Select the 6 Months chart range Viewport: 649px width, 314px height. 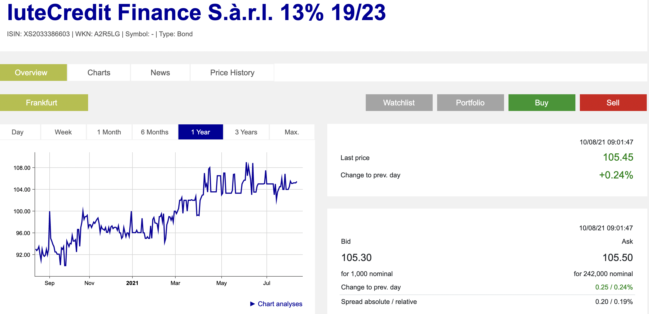coord(155,132)
